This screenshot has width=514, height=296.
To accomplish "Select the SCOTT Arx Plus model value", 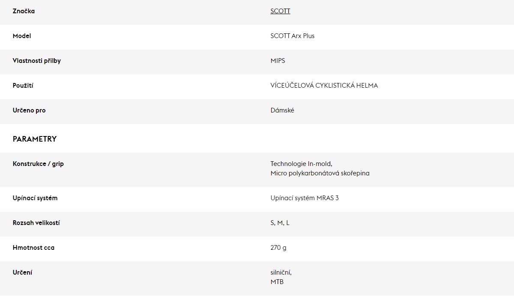I will coord(292,36).
